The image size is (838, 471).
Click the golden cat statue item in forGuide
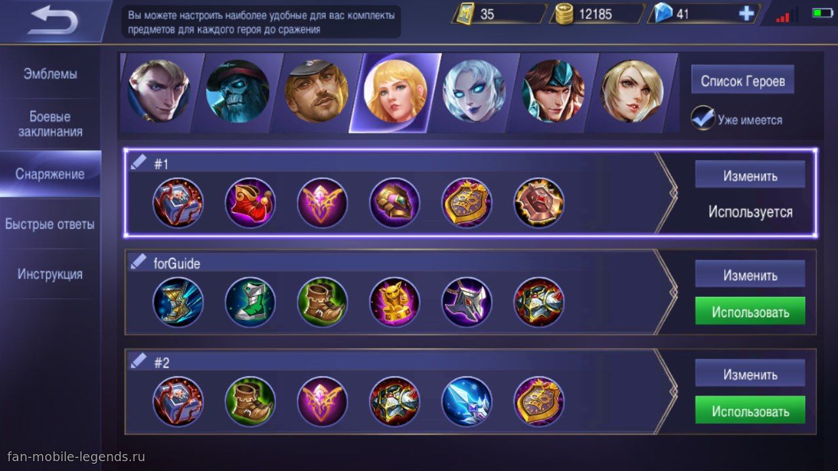pos(394,302)
